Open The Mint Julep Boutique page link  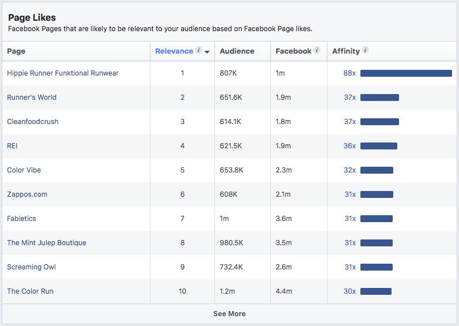[47, 243]
